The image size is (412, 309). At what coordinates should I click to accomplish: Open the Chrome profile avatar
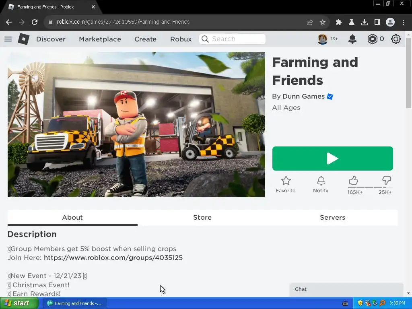pyautogui.click(x=390, y=23)
